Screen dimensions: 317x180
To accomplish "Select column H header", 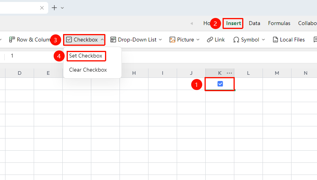I will (134, 73).
